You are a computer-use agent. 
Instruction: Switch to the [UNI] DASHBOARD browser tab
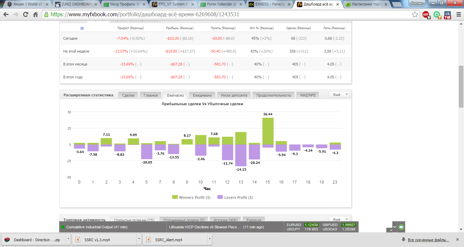pos(77,4)
